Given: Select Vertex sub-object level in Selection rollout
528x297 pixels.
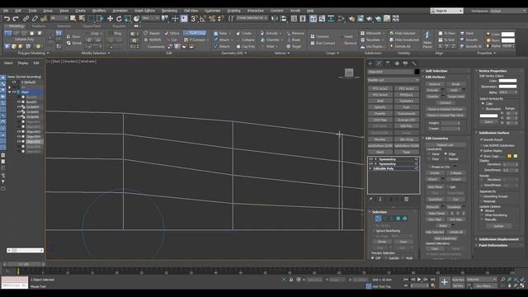Looking at the screenshot, I should coord(378,219).
